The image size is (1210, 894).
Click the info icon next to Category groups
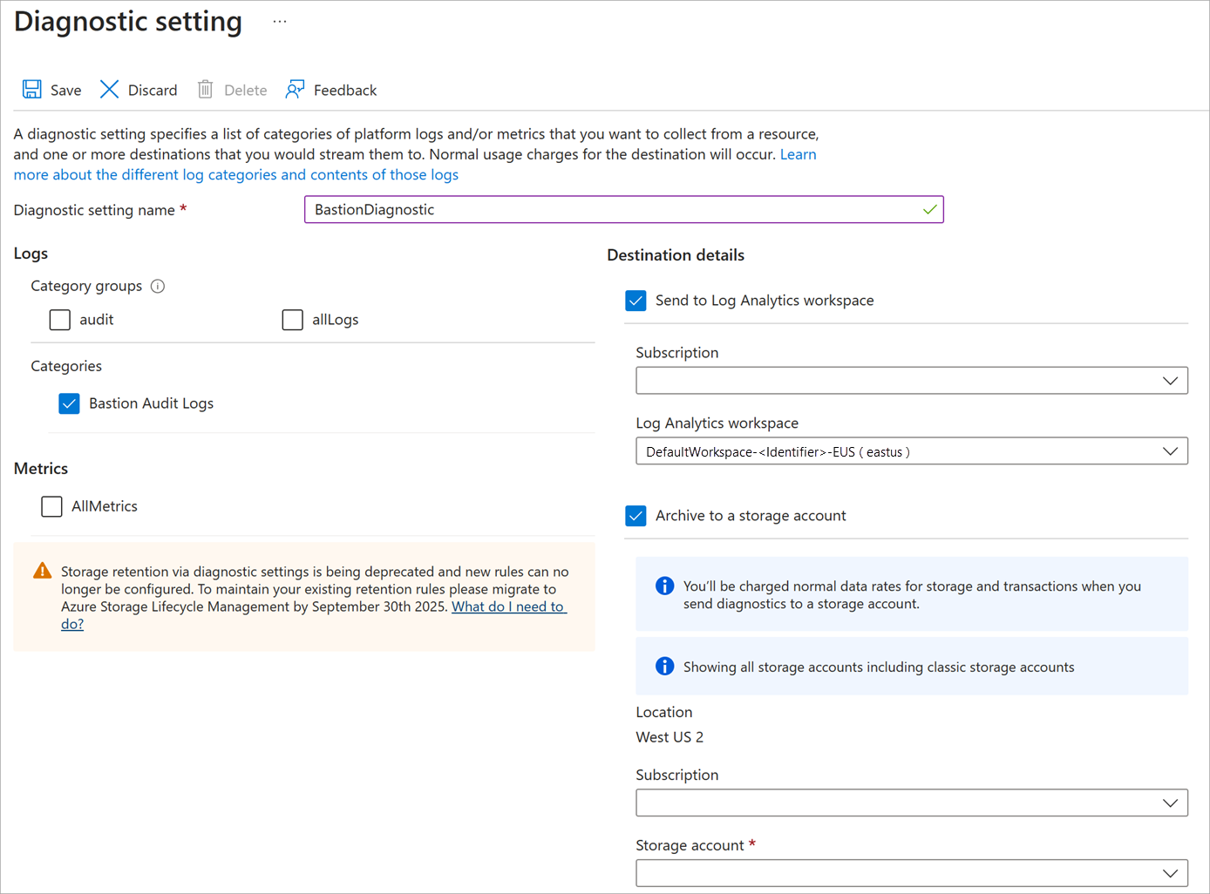(x=158, y=286)
